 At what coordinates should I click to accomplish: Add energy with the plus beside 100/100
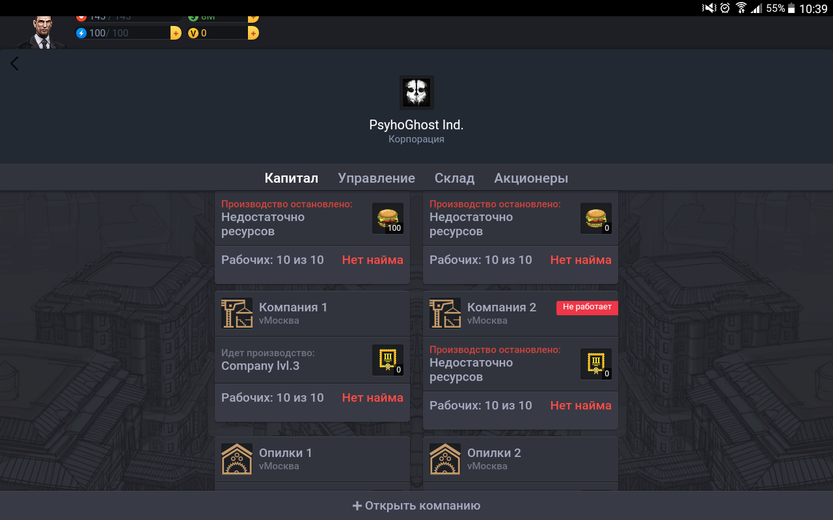(x=176, y=33)
